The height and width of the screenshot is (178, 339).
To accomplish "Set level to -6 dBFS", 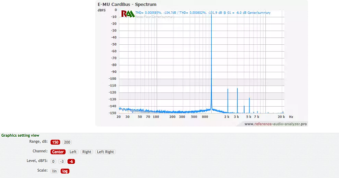I will [71, 161].
